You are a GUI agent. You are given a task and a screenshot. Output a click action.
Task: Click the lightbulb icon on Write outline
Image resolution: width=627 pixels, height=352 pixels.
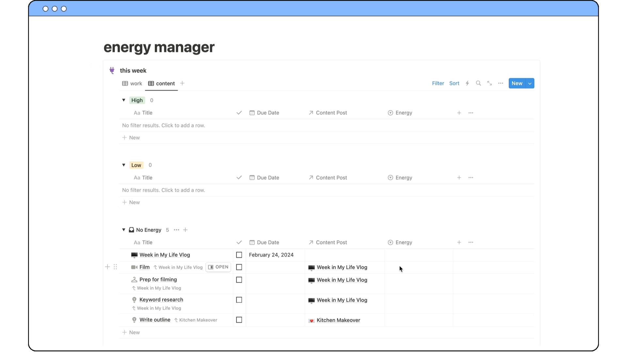(134, 320)
